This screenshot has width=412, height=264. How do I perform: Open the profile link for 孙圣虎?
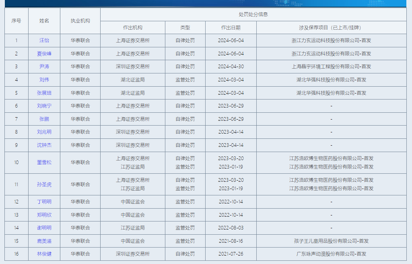click(x=44, y=185)
